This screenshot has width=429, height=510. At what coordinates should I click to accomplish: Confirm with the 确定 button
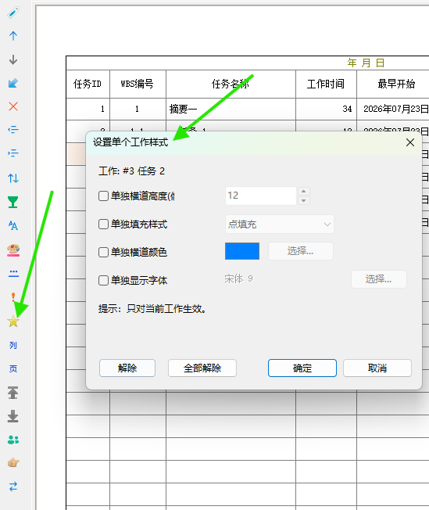point(302,368)
